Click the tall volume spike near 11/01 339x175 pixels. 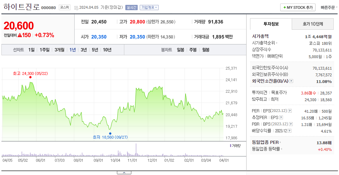[136, 149]
